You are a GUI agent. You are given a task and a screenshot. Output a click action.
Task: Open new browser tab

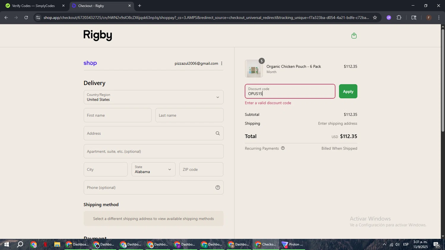coord(139,6)
